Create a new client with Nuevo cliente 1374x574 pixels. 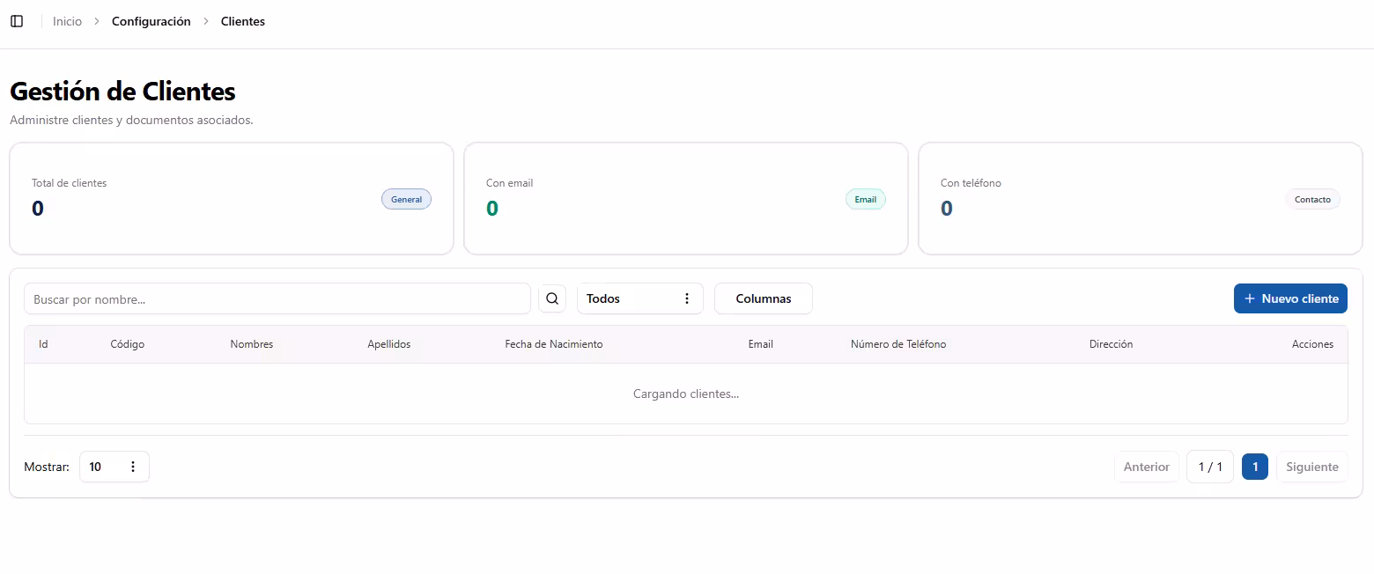[1290, 298]
